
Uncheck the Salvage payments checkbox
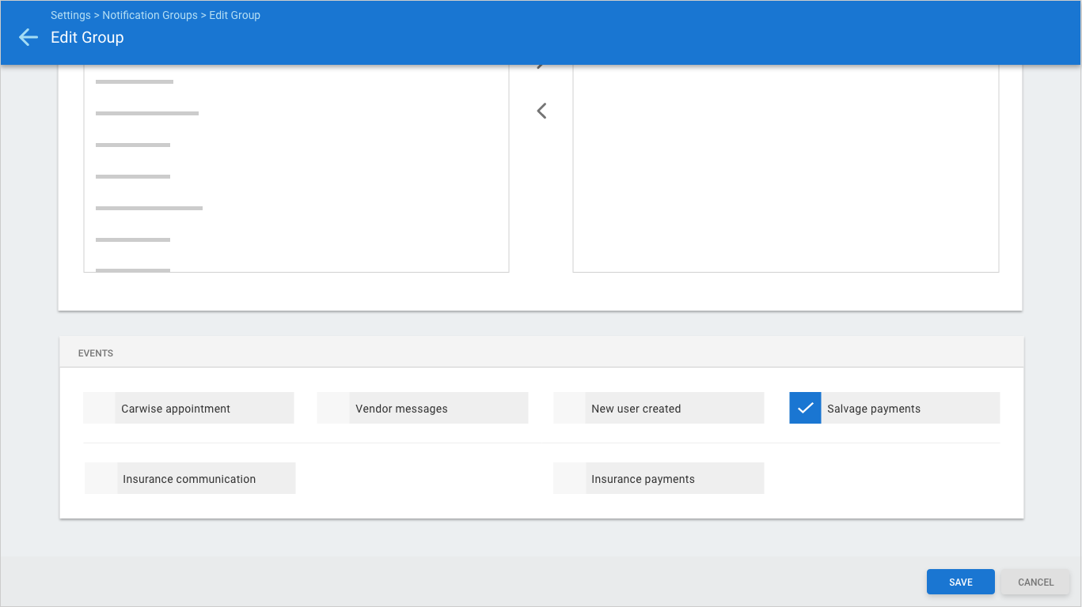coord(805,409)
